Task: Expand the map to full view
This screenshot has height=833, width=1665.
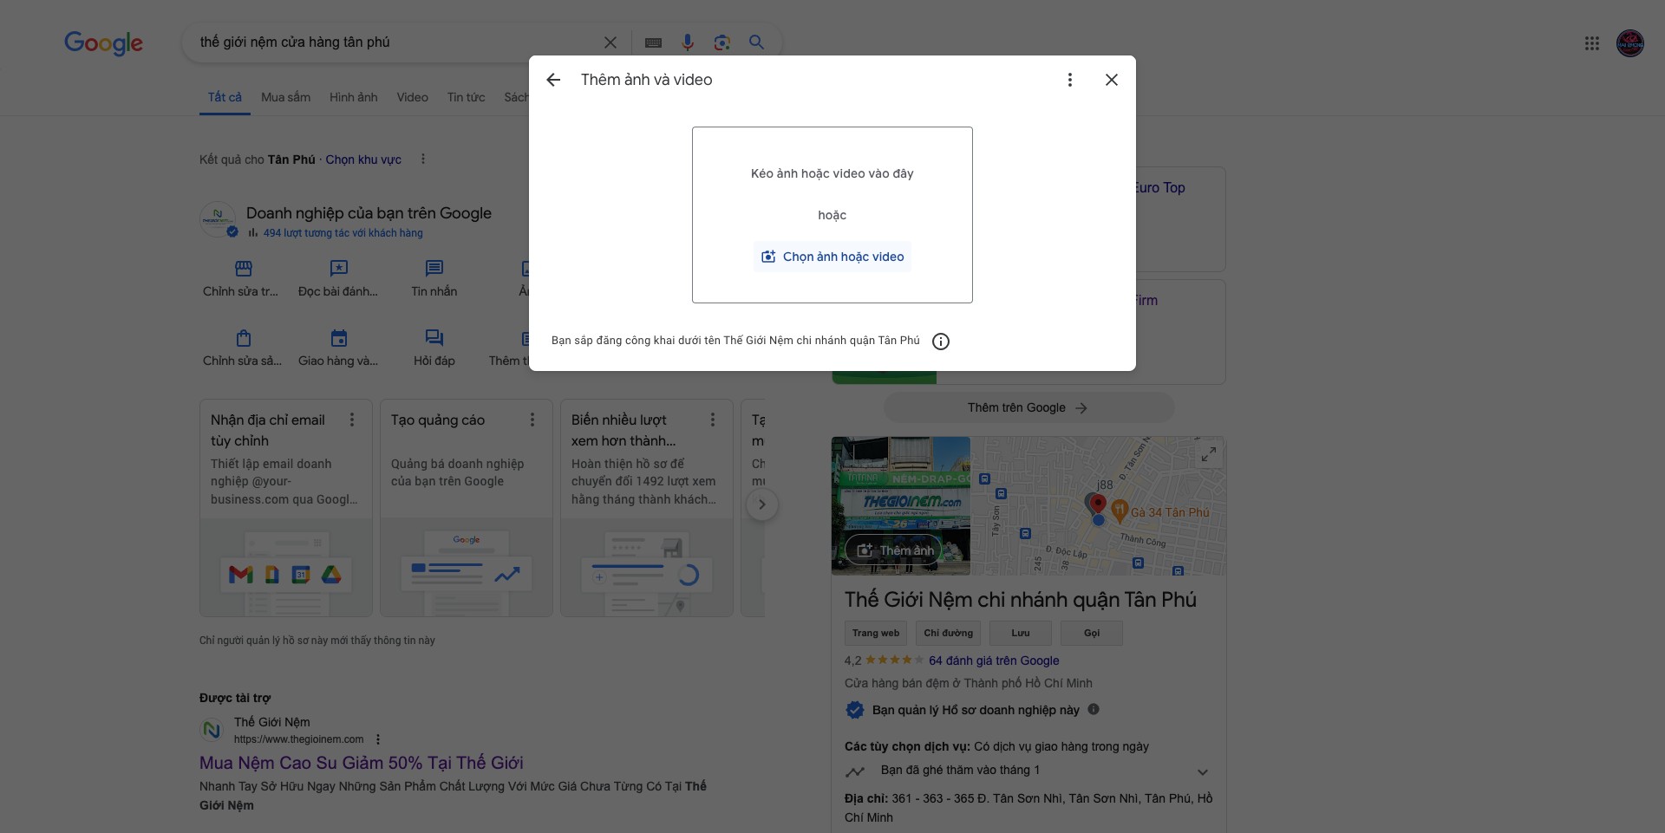Action: click(x=1209, y=454)
